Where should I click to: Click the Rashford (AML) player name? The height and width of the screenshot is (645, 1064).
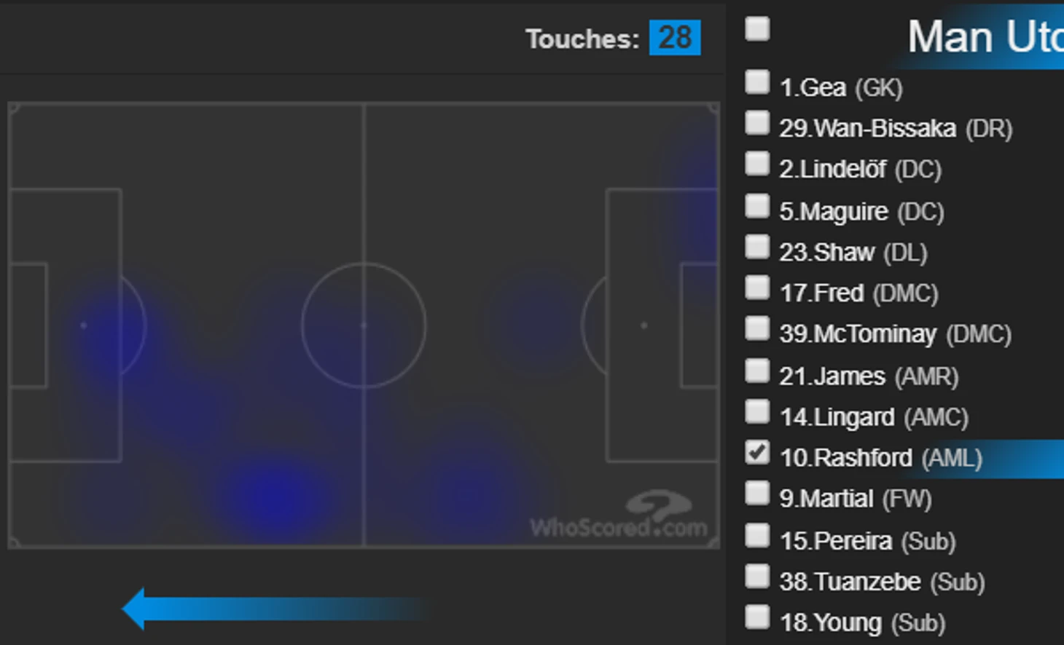[x=880, y=458]
